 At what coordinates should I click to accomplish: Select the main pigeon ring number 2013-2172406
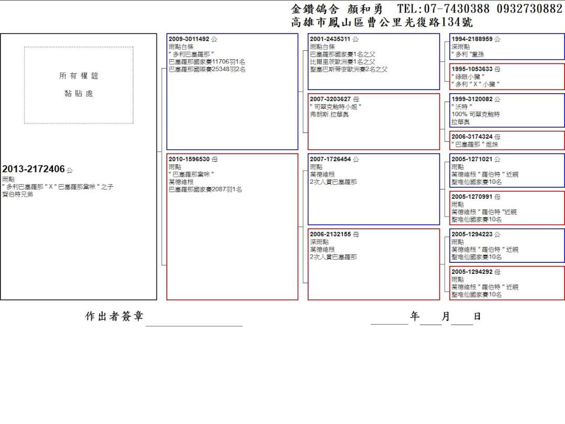pos(33,169)
